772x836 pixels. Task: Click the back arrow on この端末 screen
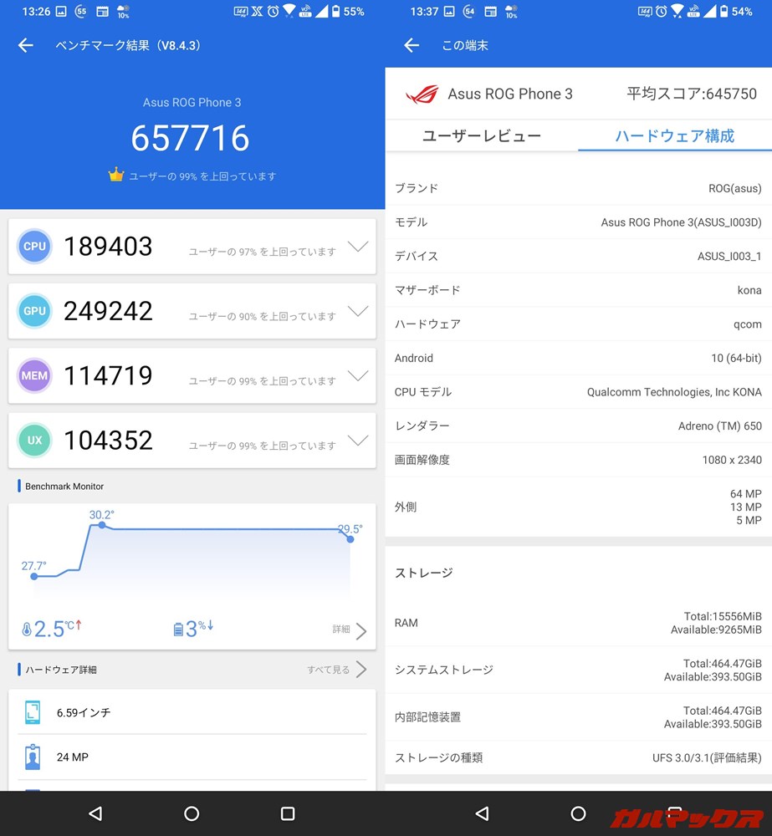(x=411, y=45)
